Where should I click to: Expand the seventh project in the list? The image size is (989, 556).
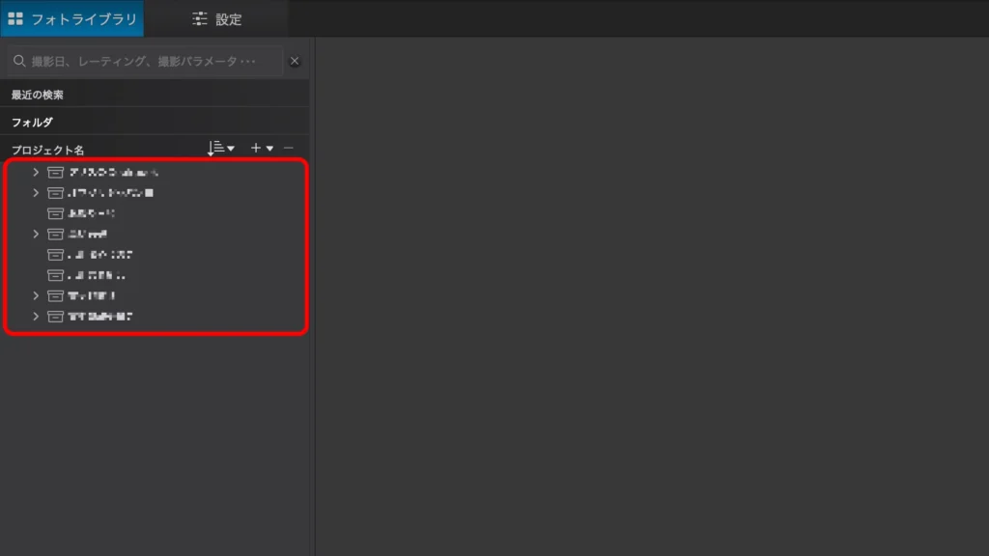[x=36, y=295]
